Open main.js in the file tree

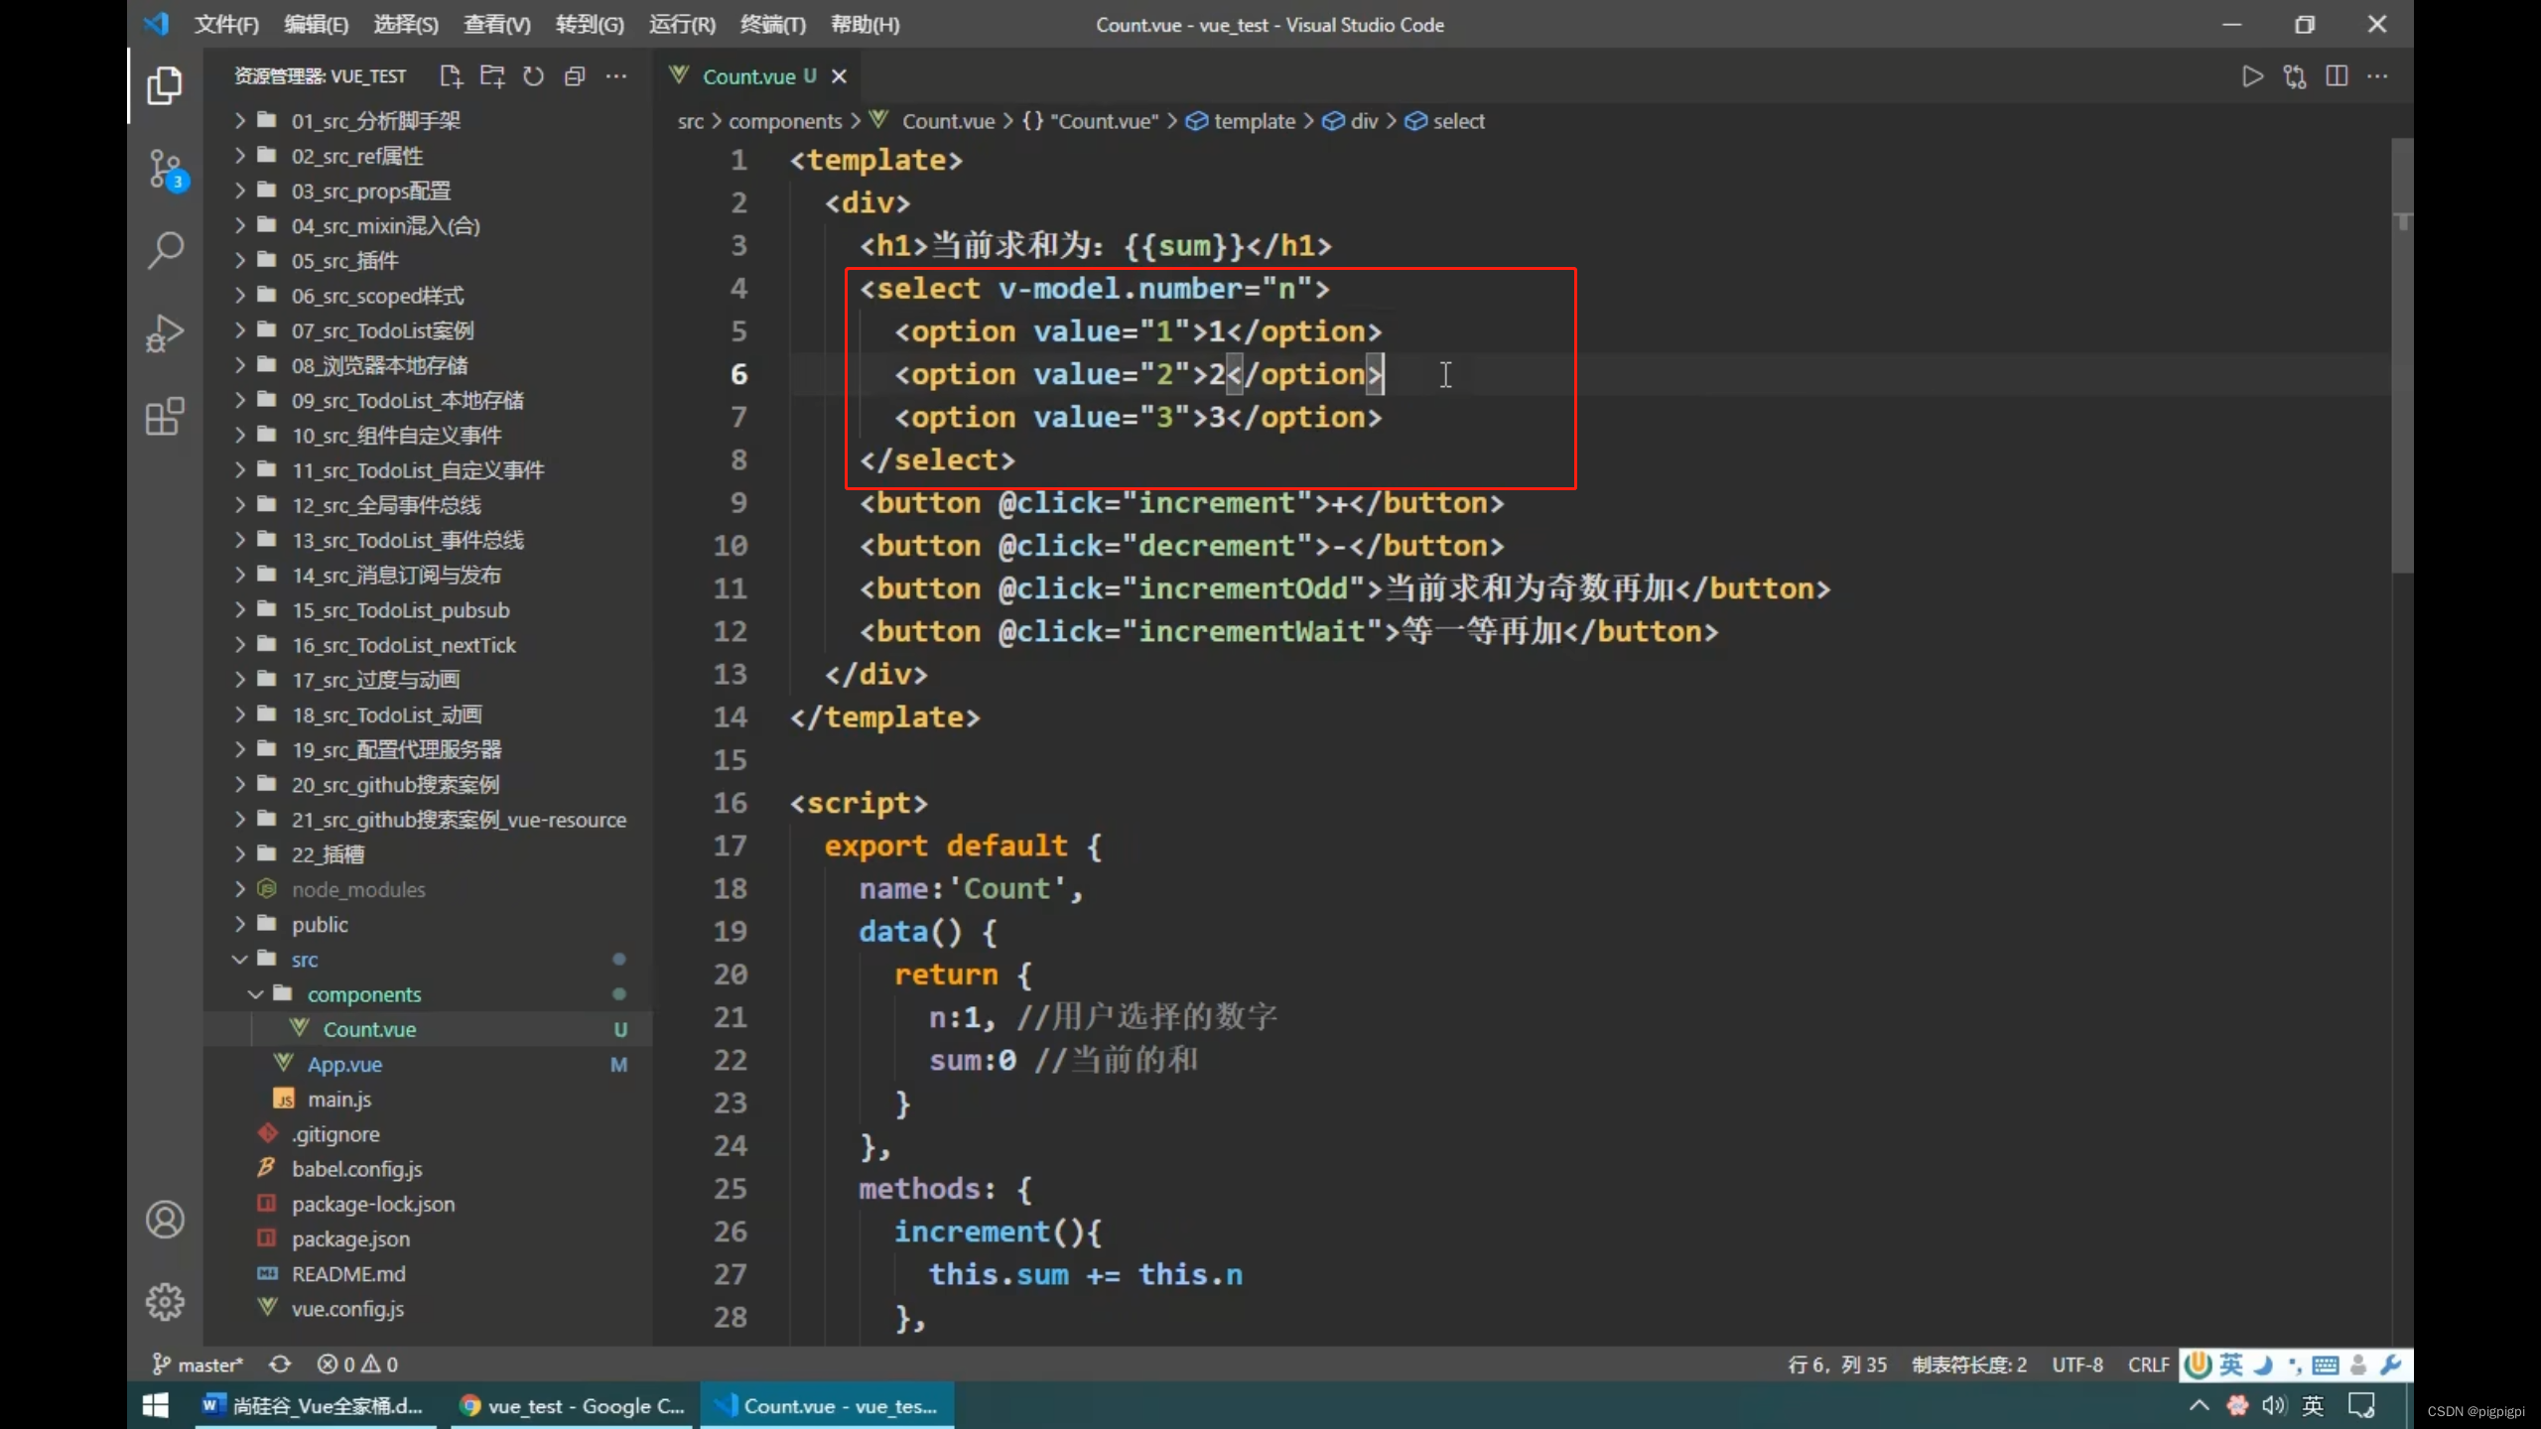(429, 1100)
